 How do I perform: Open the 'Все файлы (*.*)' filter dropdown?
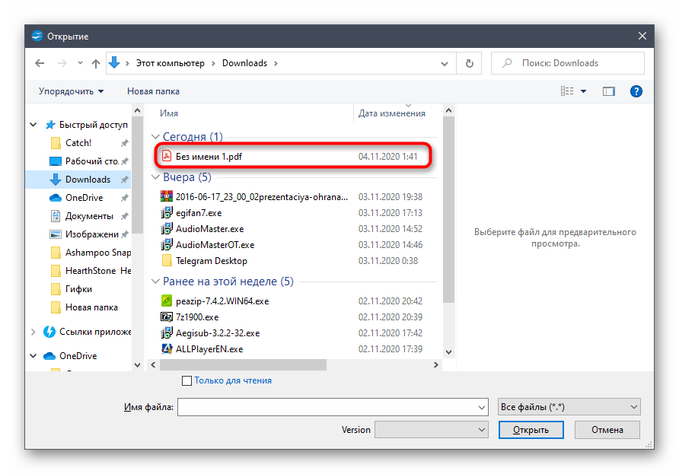(569, 407)
